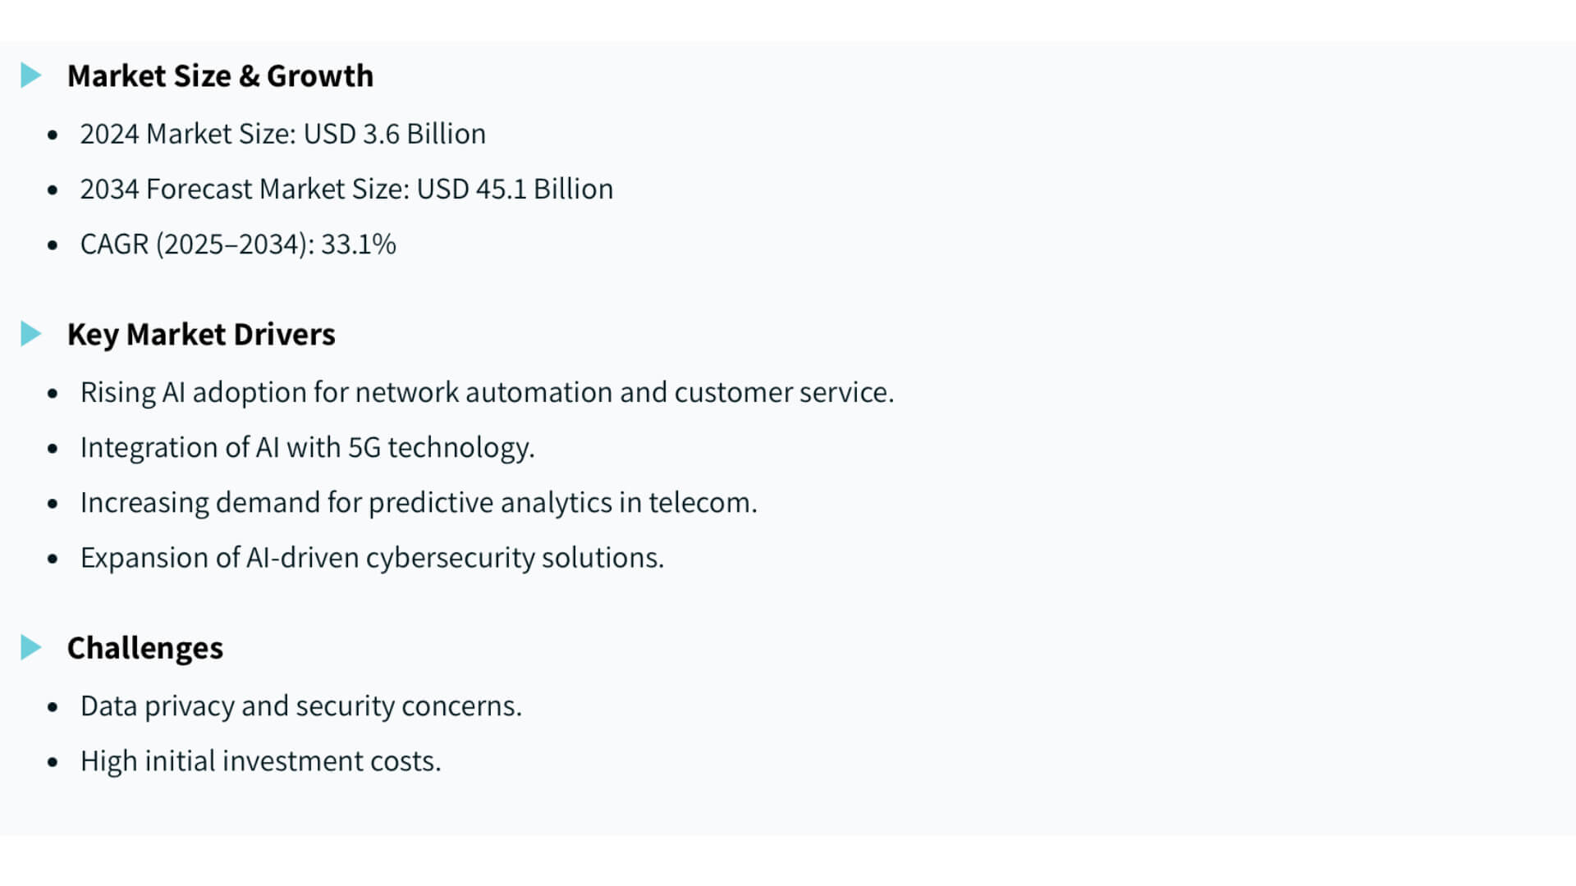Select the High initial investment costs line
Viewport: 1576px width, 886px height.
tap(260, 760)
